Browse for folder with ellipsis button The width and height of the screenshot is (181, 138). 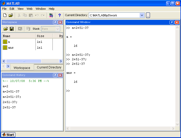click(148, 15)
